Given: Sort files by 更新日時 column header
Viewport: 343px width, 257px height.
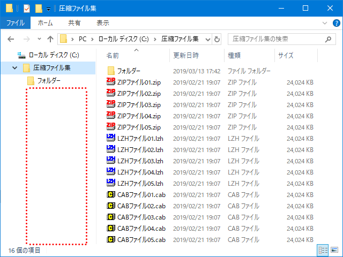Looking at the screenshot, I should coord(186,55).
